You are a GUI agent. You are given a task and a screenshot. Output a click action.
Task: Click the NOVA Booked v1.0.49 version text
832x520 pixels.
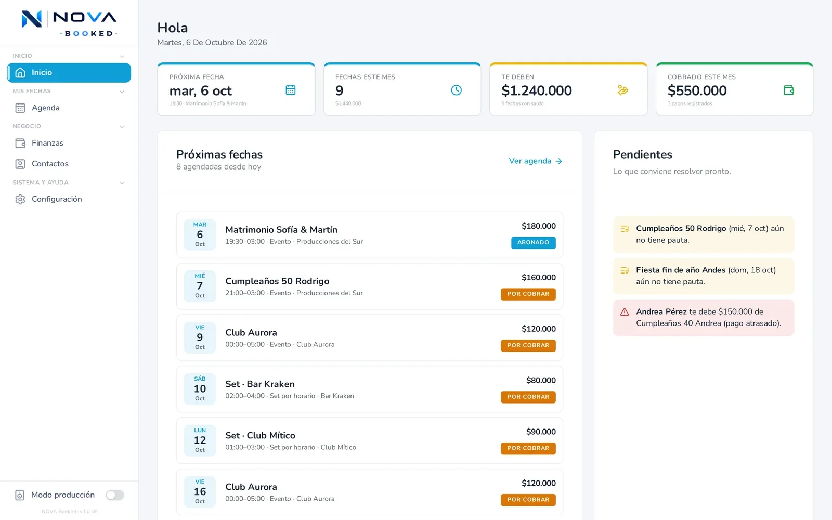(x=69, y=512)
